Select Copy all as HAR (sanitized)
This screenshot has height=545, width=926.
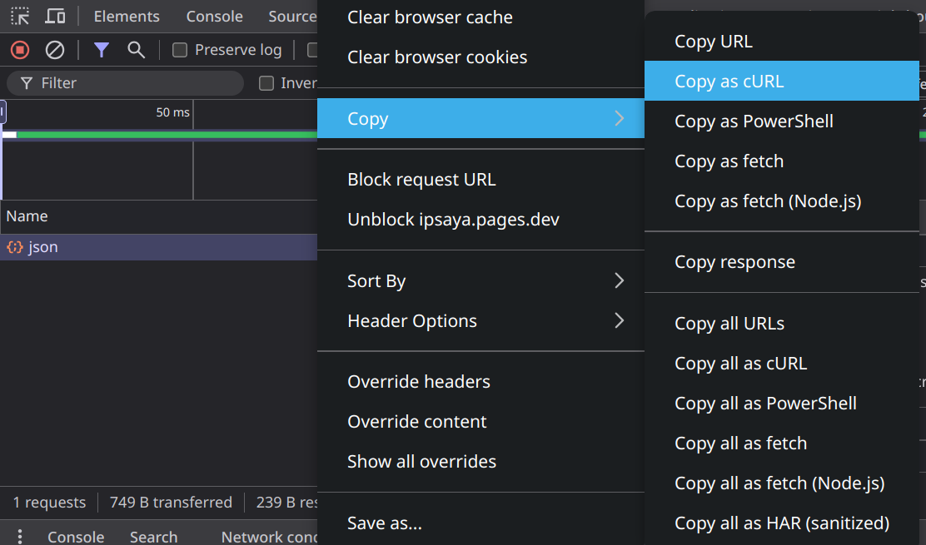pos(781,523)
